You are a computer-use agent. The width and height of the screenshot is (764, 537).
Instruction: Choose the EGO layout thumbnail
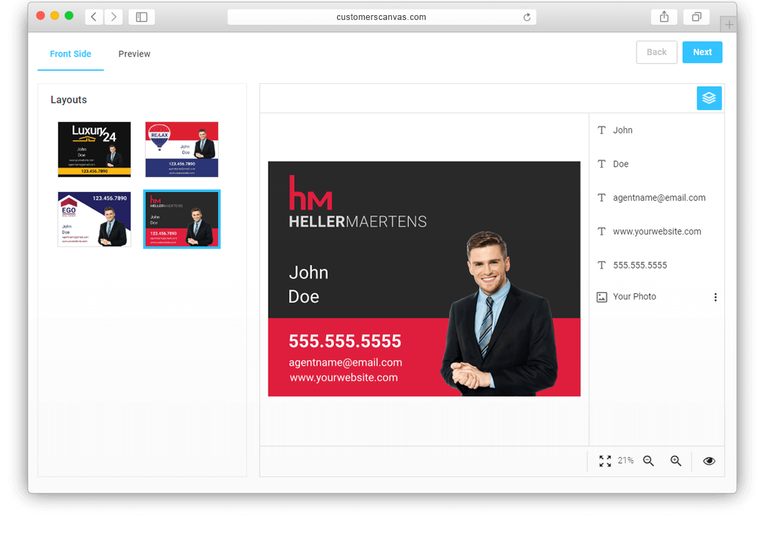[94, 220]
